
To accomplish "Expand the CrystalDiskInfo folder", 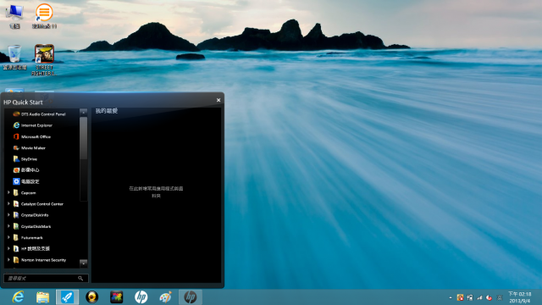I will pyautogui.click(x=8, y=215).
